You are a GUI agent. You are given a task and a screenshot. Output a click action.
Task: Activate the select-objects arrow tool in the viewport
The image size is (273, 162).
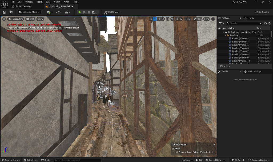(151, 19)
